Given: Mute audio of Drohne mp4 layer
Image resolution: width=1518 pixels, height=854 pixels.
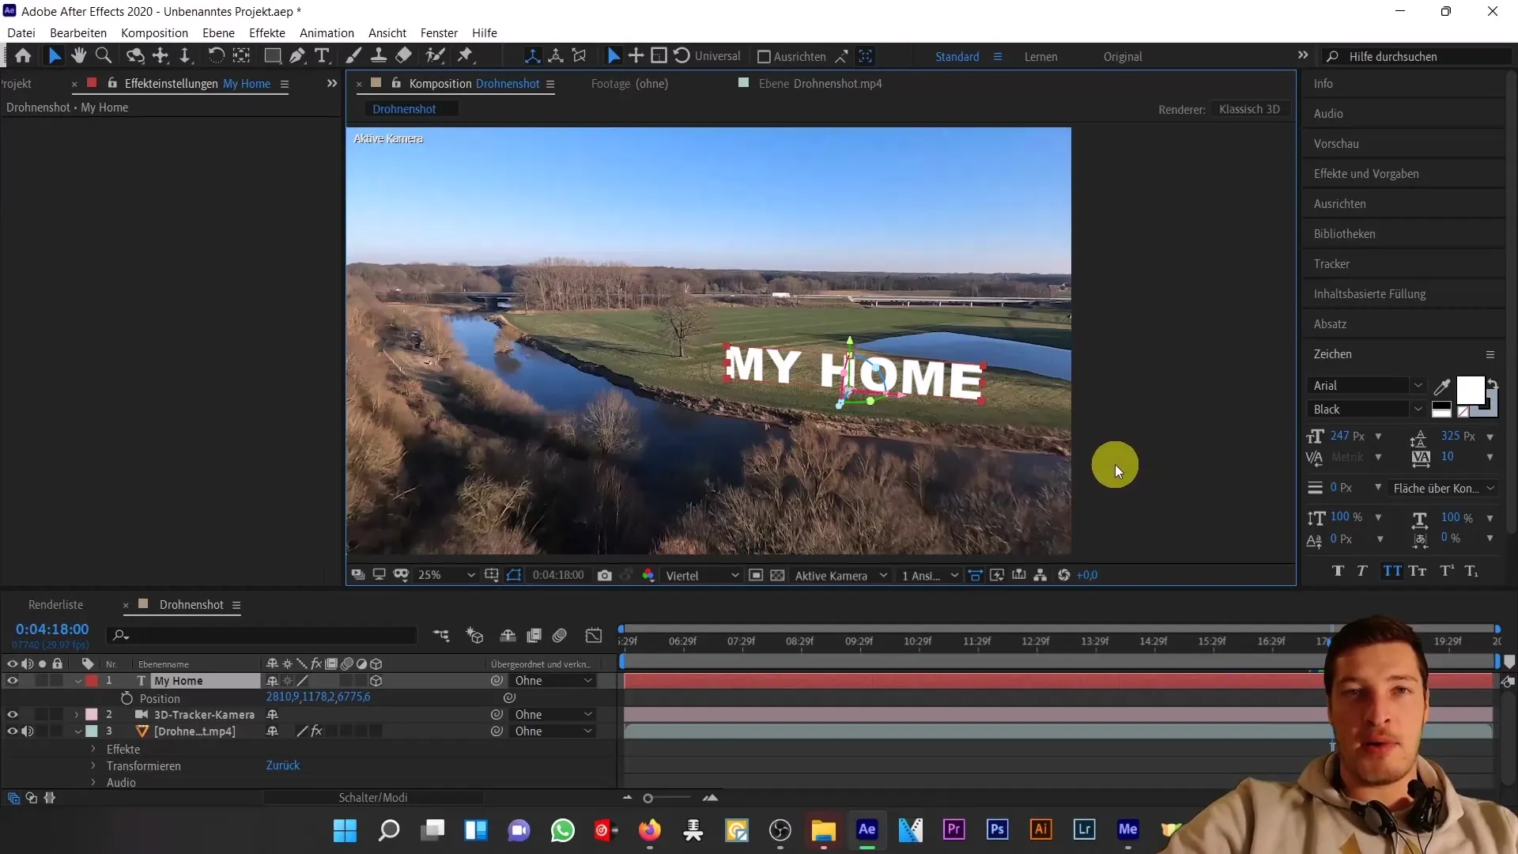Looking at the screenshot, I should point(28,731).
